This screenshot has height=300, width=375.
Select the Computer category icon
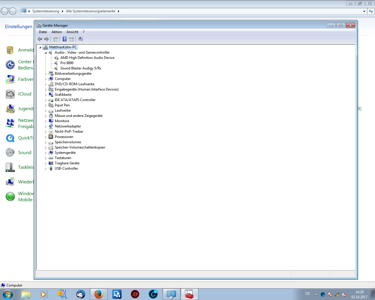pos(51,79)
